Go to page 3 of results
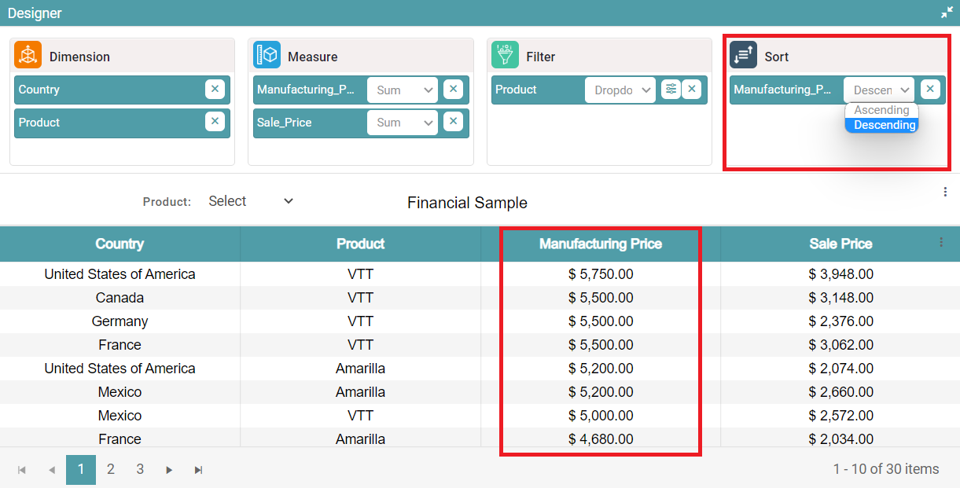Viewport: 960px width, 488px height. (x=140, y=469)
